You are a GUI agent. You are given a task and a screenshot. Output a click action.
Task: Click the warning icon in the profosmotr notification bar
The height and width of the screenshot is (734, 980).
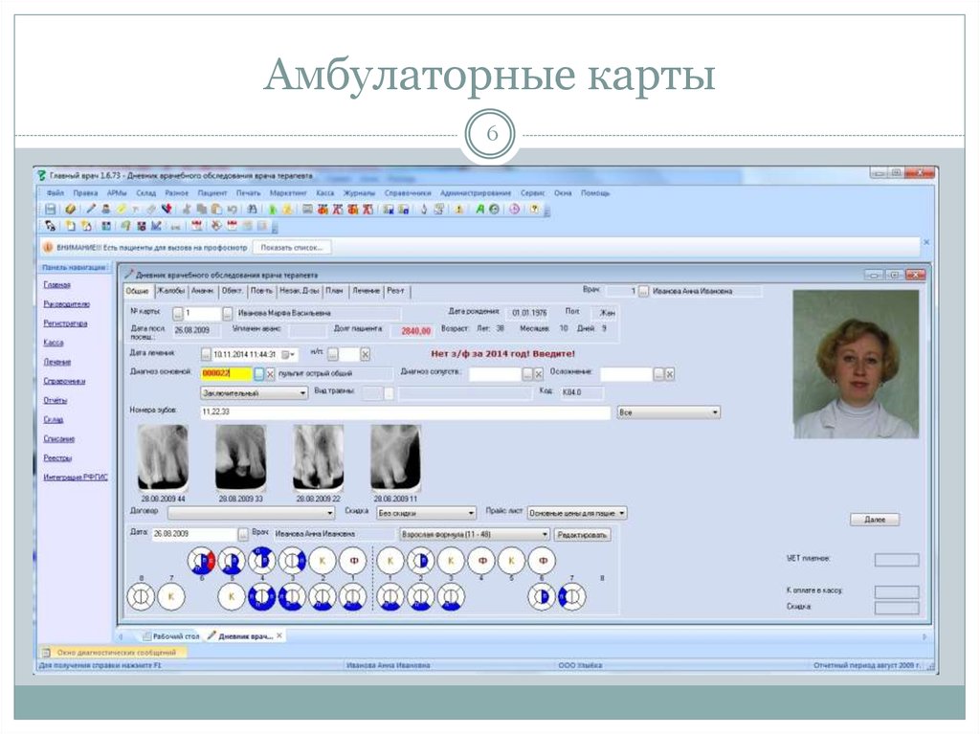[48, 246]
